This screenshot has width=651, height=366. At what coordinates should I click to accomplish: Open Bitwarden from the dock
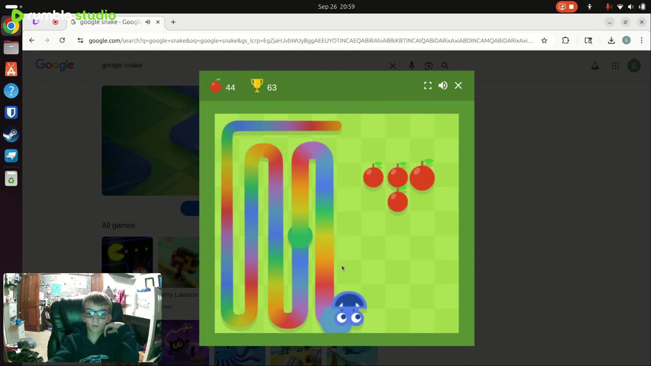pos(11,113)
